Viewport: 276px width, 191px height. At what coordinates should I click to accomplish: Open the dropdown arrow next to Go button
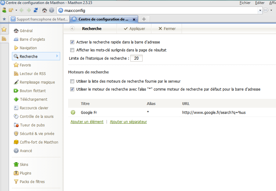271,10
